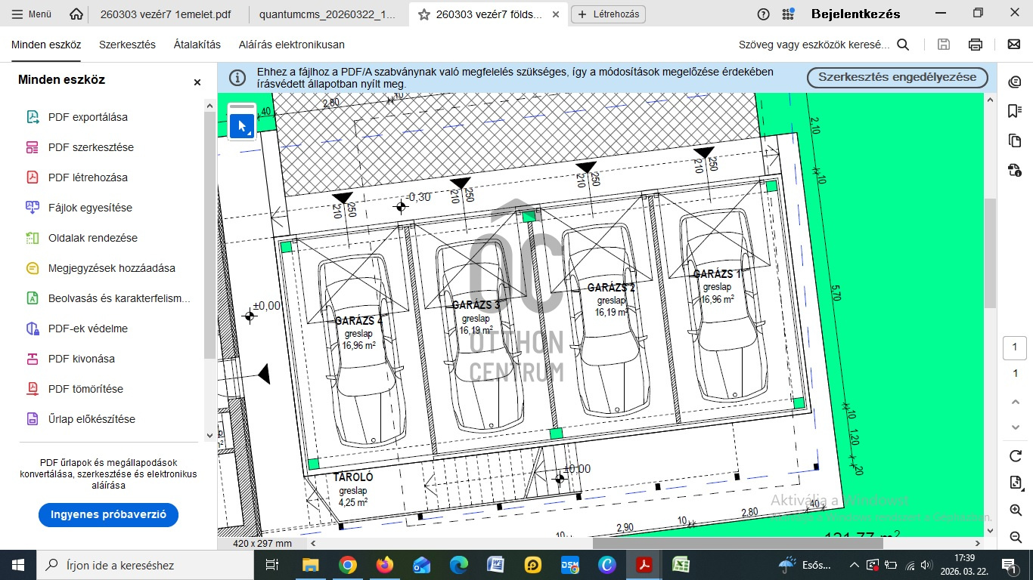
Task: Open Excel from the Windows taskbar
Action: coord(681,565)
